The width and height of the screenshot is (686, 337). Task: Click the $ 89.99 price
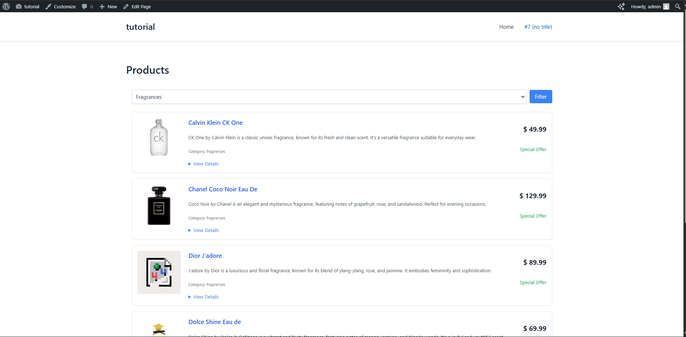[535, 262]
